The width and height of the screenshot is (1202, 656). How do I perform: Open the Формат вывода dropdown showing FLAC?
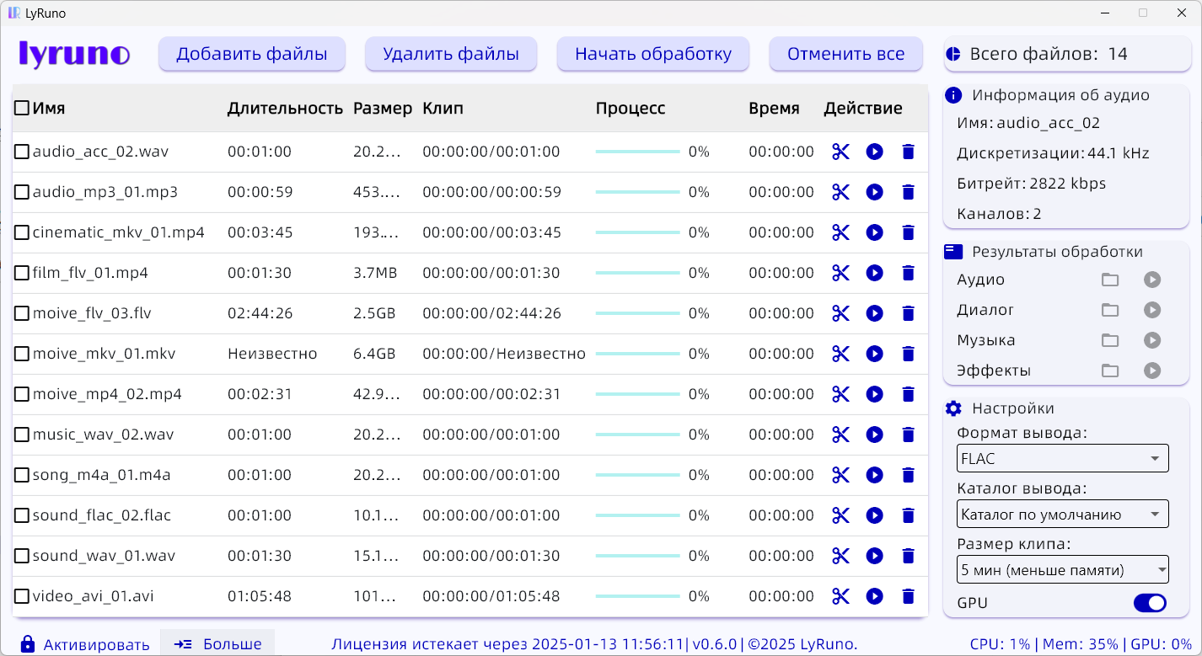pyautogui.click(x=1062, y=458)
